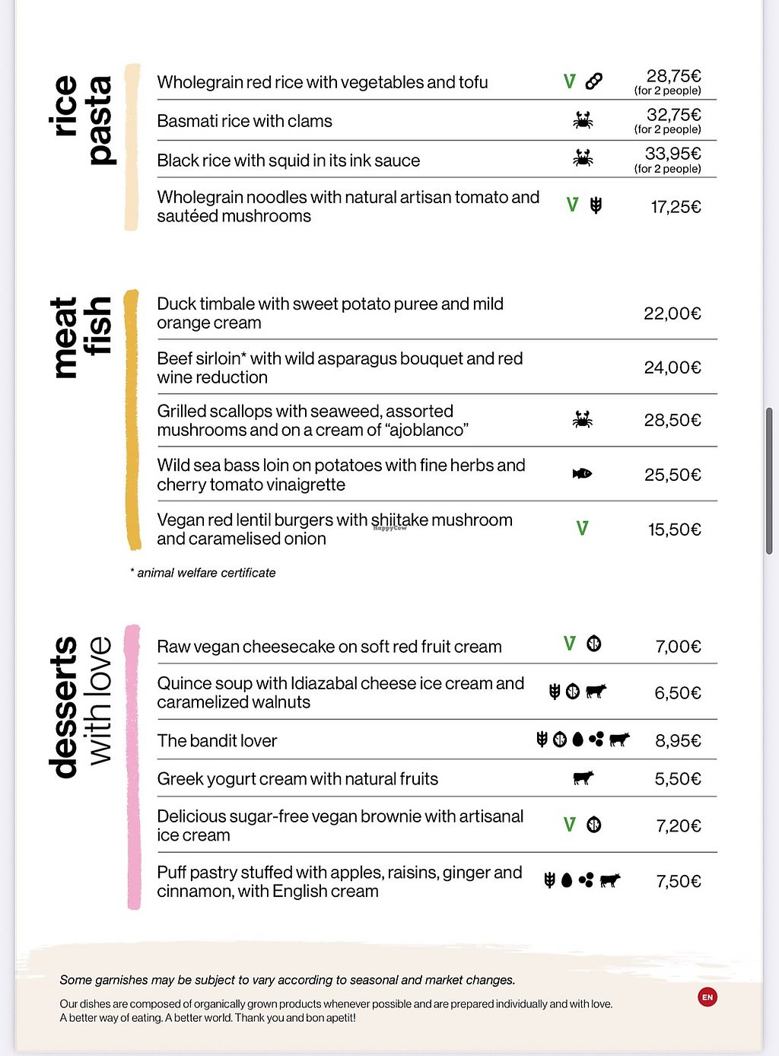This screenshot has width=779, height=1056.
Task: Click the soy icon beside Wholegrain red rice
Action: (x=594, y=81)
